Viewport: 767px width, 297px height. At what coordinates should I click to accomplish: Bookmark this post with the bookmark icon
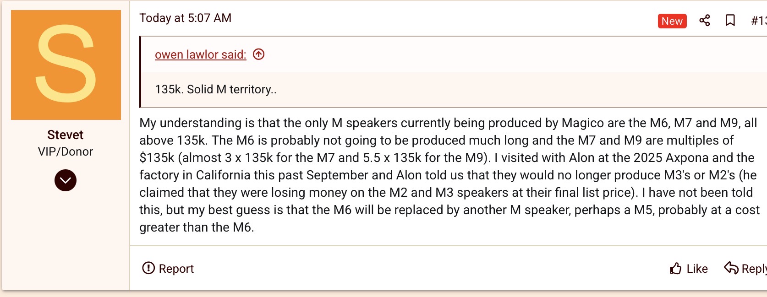(730, 21)
